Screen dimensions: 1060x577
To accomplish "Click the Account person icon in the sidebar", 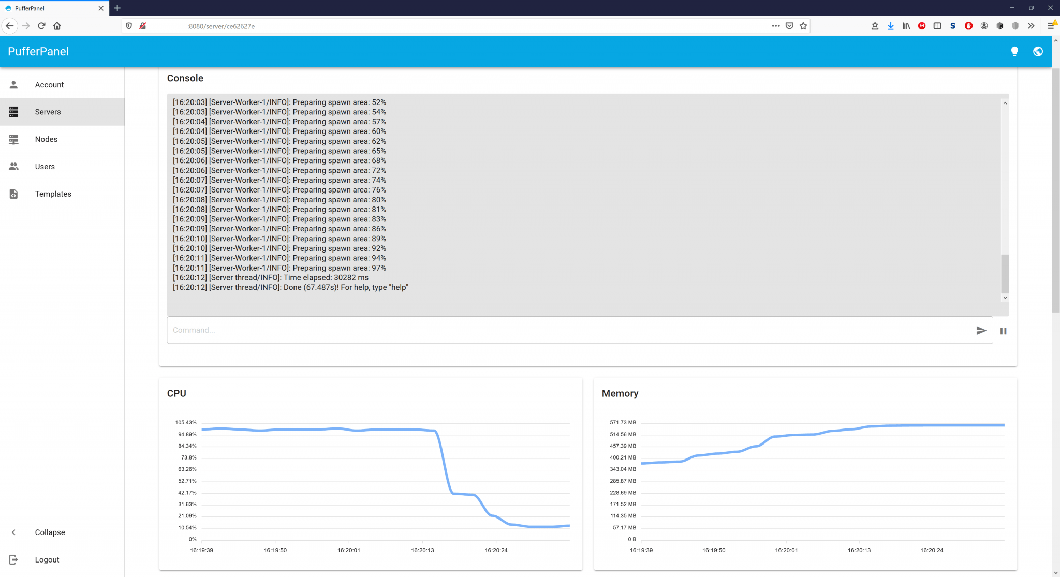I will tap(14, 85).
